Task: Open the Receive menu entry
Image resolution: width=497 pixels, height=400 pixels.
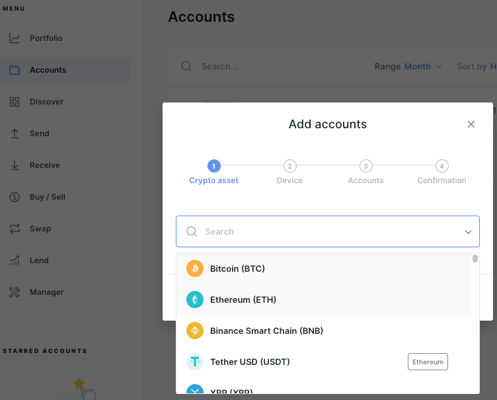Action: point(65,165)
